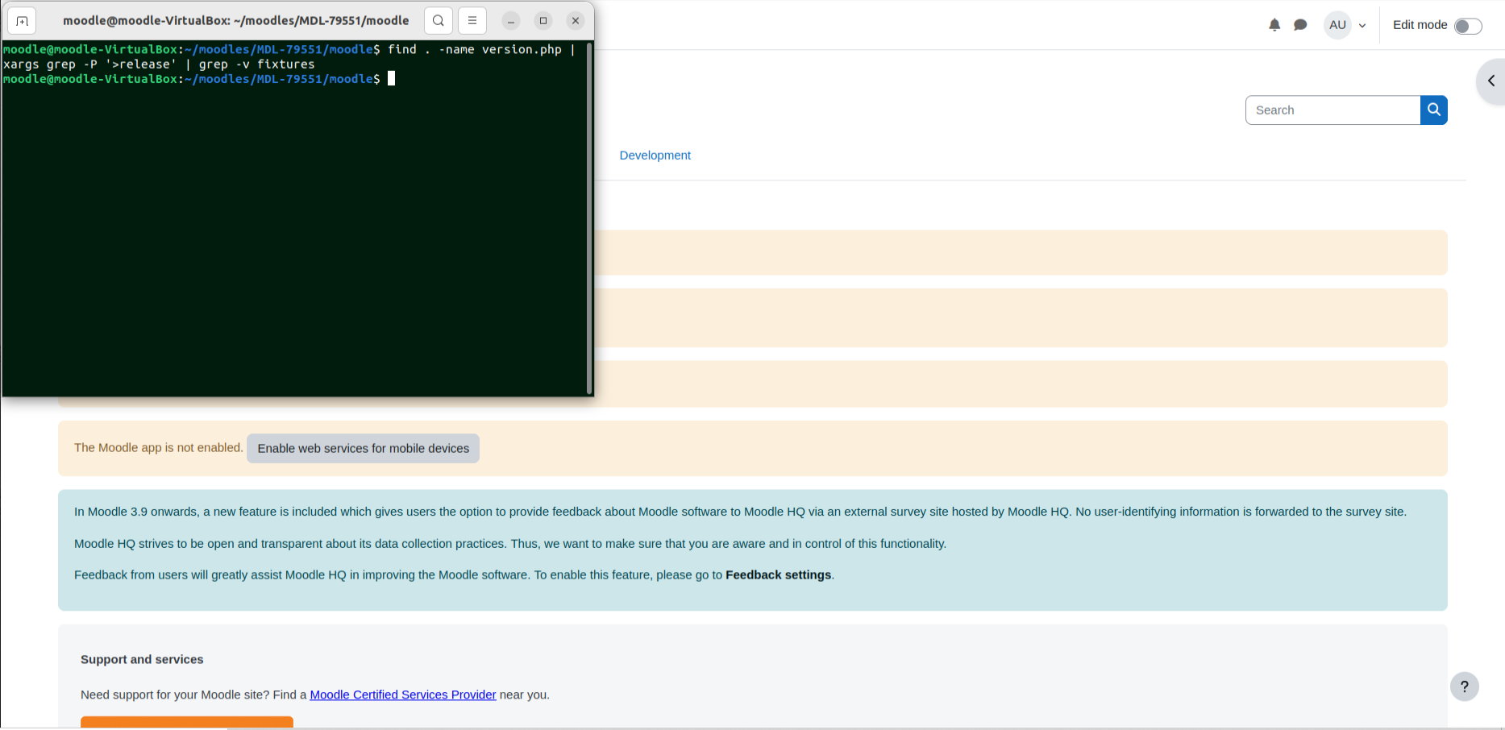Image resolution: width=1505 pixels, height=730 pixels.
Task: Open Moodle messaging speech bubble
Action: 1300,25
